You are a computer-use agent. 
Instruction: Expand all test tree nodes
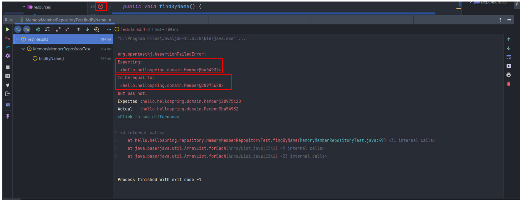click(58, 29)
